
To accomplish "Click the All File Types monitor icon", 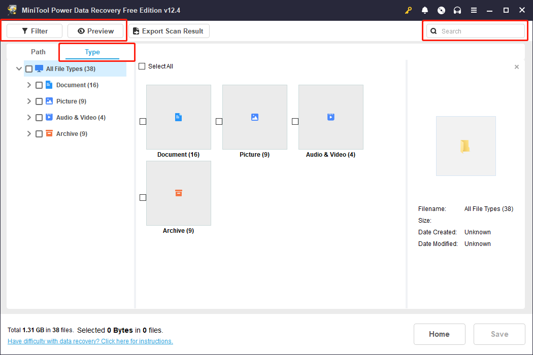I will [39, 68].
